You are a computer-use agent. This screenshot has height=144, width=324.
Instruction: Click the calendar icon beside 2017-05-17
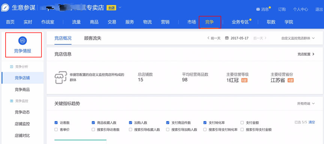pyautogui.click(x=227, y=38)
